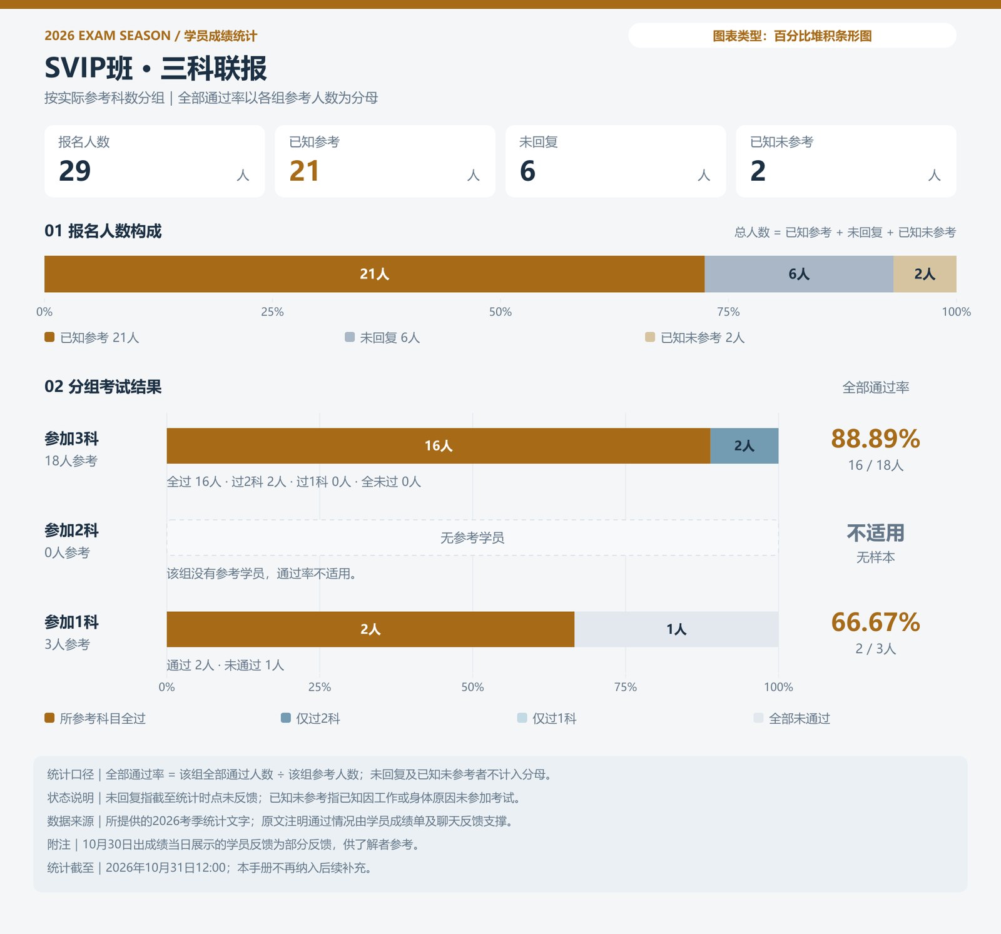Click the 16 / 18人 ratio text
Viewport: 1001px width, 934px height.
coord(875,465)
